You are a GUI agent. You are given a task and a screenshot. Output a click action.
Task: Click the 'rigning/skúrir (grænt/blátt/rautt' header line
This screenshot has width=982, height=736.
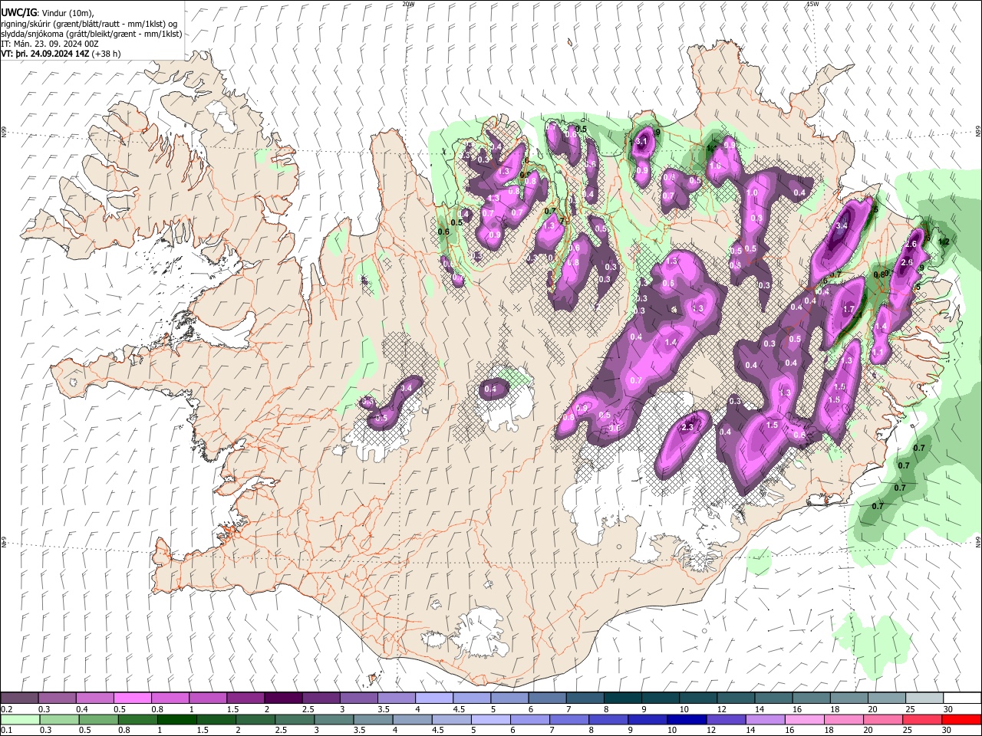(x=89, y=24)
